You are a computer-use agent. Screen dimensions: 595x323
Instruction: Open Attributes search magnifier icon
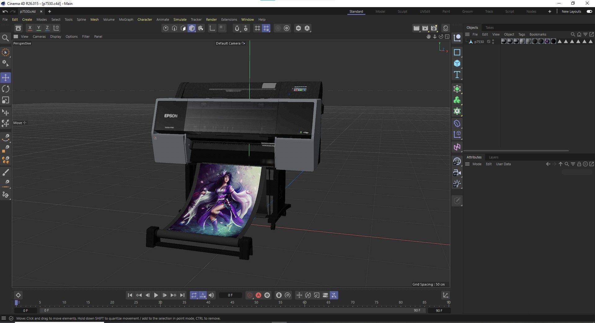[566, 164]
